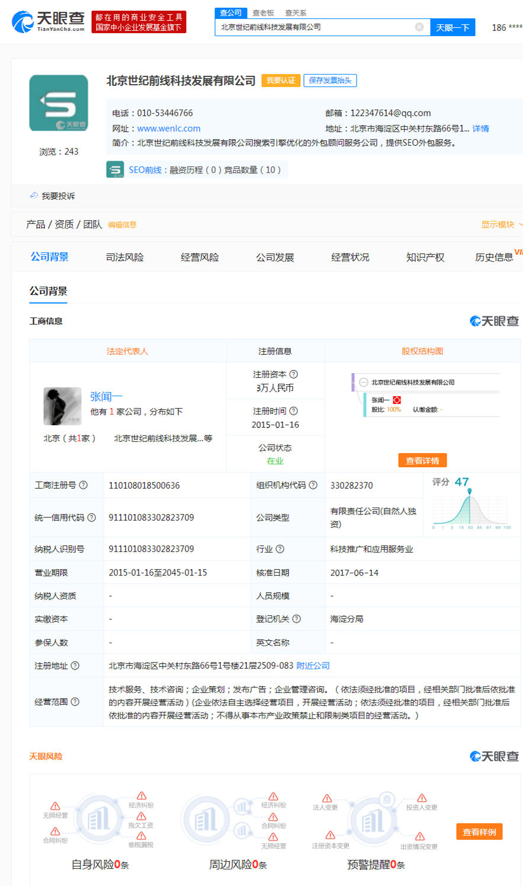523x886 pixels.
Task: Show help for 注册地址
Action: click(75, 666)
